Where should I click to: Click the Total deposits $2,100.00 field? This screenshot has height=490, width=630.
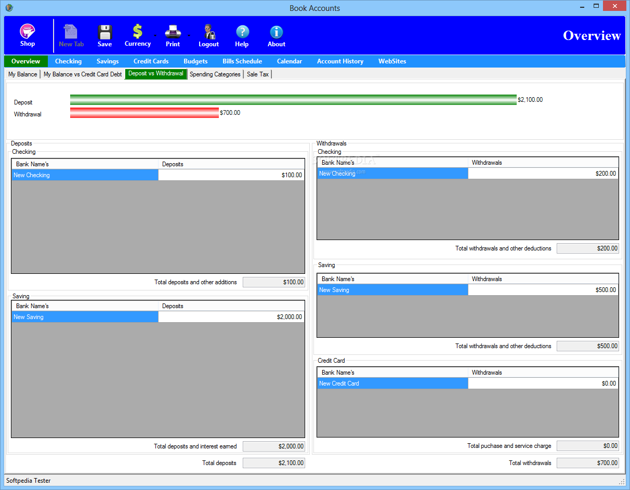pyautogui.click(x=274, y=463)
